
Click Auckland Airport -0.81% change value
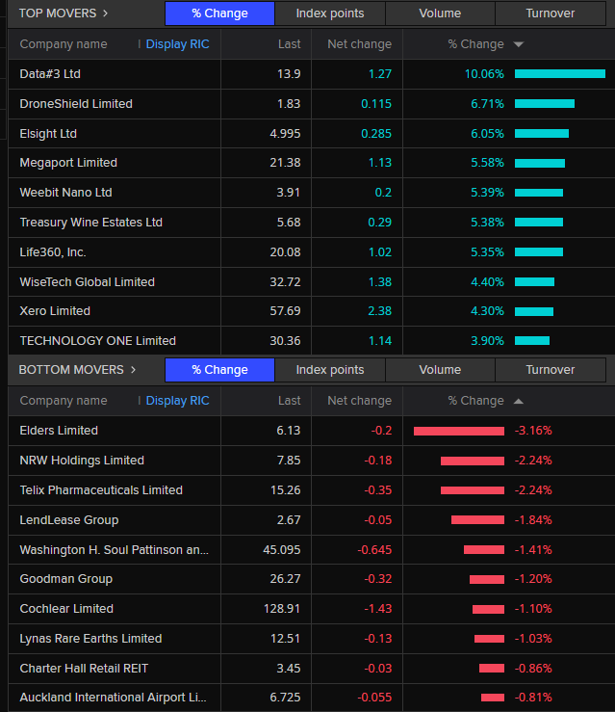(533, 698)
